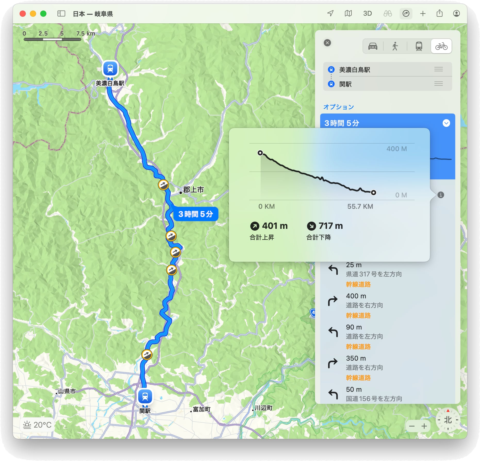Switch to 3D map view
Viewport: 480px width, 461px height.
coord(367,13)
